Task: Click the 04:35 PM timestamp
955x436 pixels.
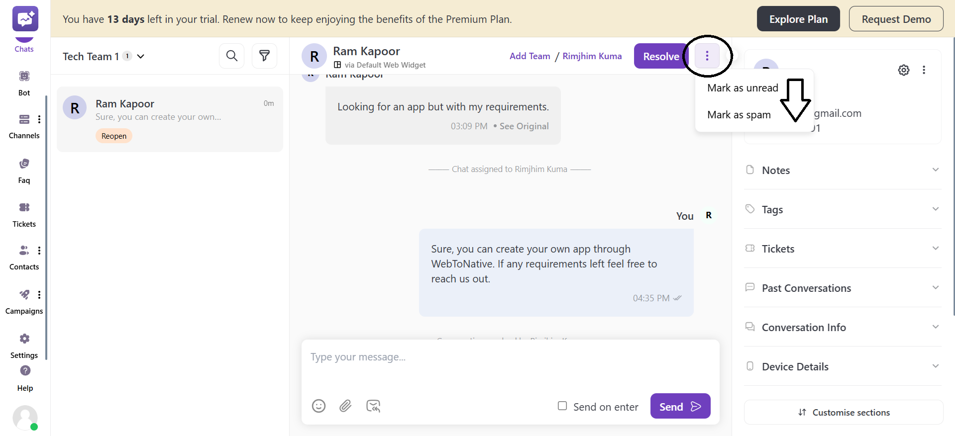Action: click(651, 298)
